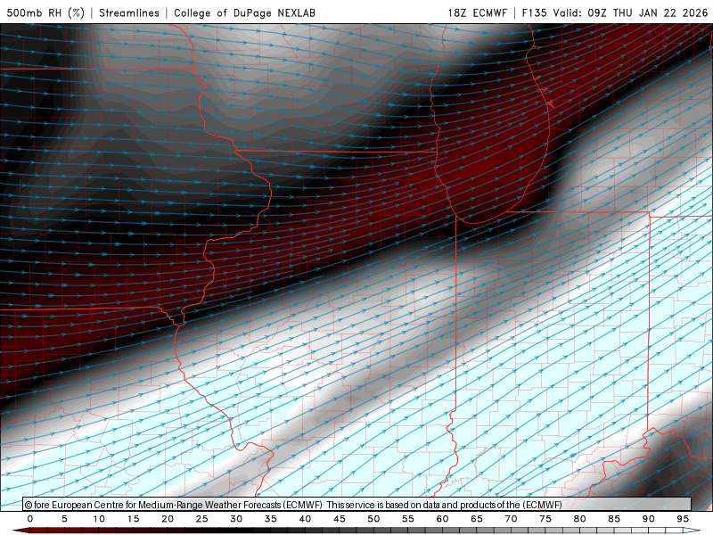Click the colorbar label '0'
The image size is (713, 535).
pyautogui.click(x=30, y=519)
